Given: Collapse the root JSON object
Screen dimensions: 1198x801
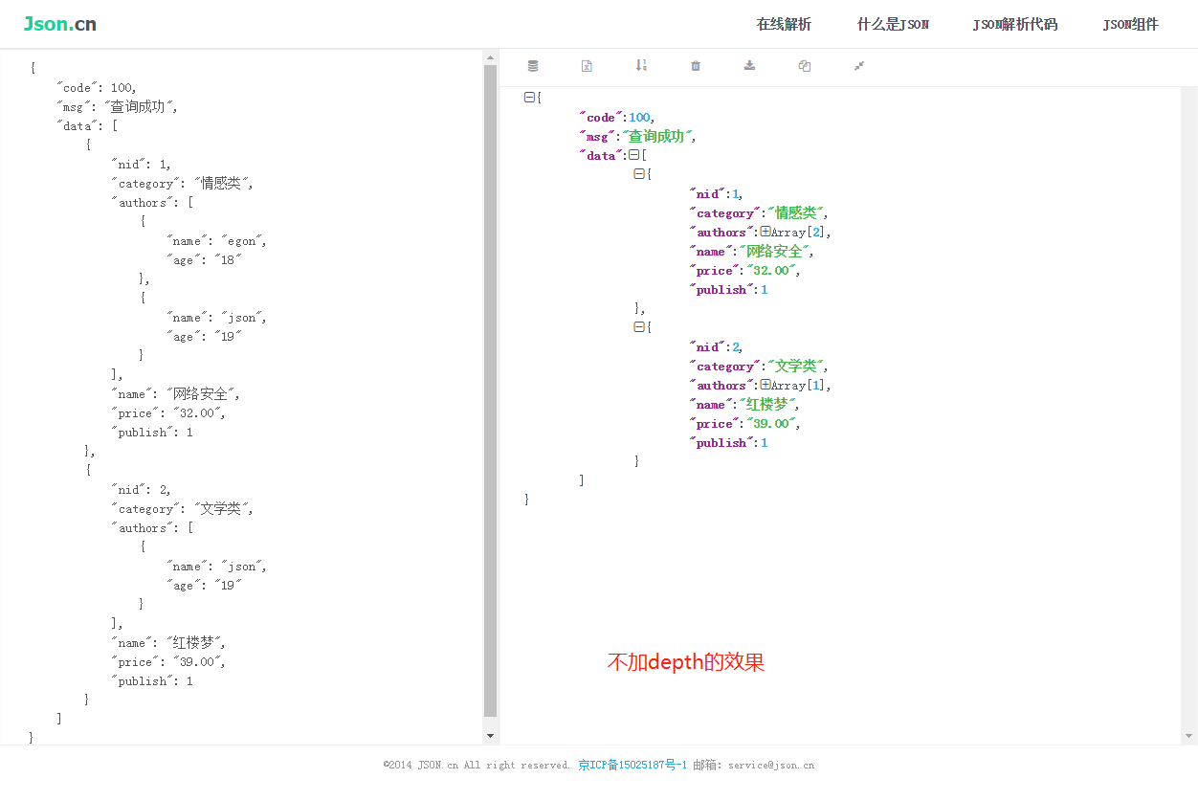Looking at the screenshot, I should click(529, 98).
